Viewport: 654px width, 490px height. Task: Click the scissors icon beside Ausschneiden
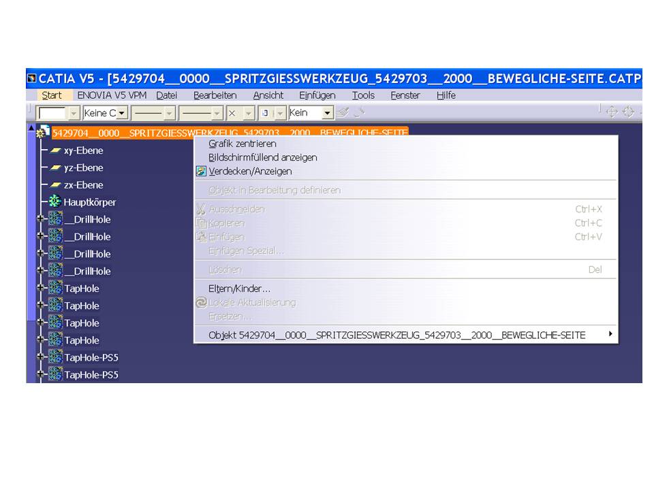[201, 209]
